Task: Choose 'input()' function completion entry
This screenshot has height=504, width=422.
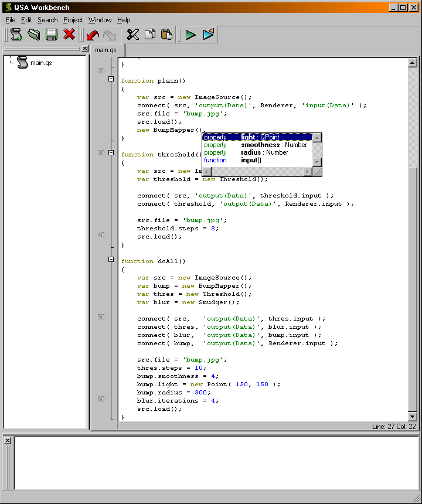Action: pyautogui.click(x=257, y=160)
